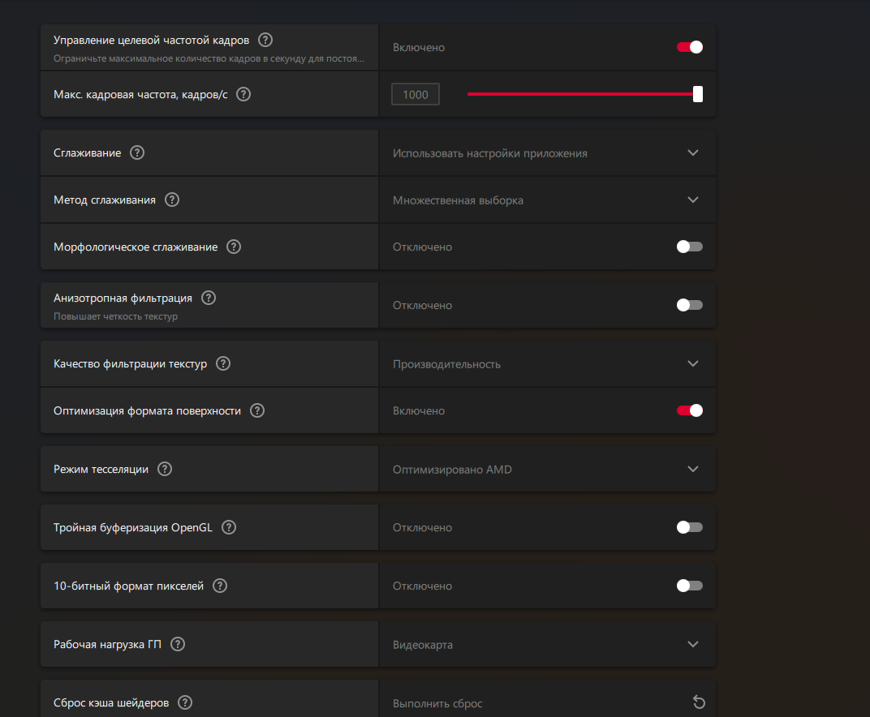Viewport: 870px width, 717px height.
Task: Click the Оптимизировано AMD value text
Action: pyautogui.click(x=452, y=469)
